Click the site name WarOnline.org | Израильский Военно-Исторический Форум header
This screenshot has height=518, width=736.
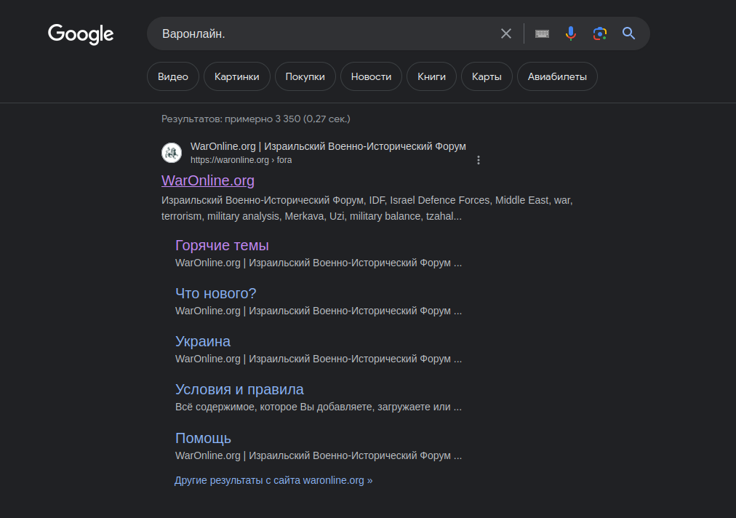click(328, 146)
